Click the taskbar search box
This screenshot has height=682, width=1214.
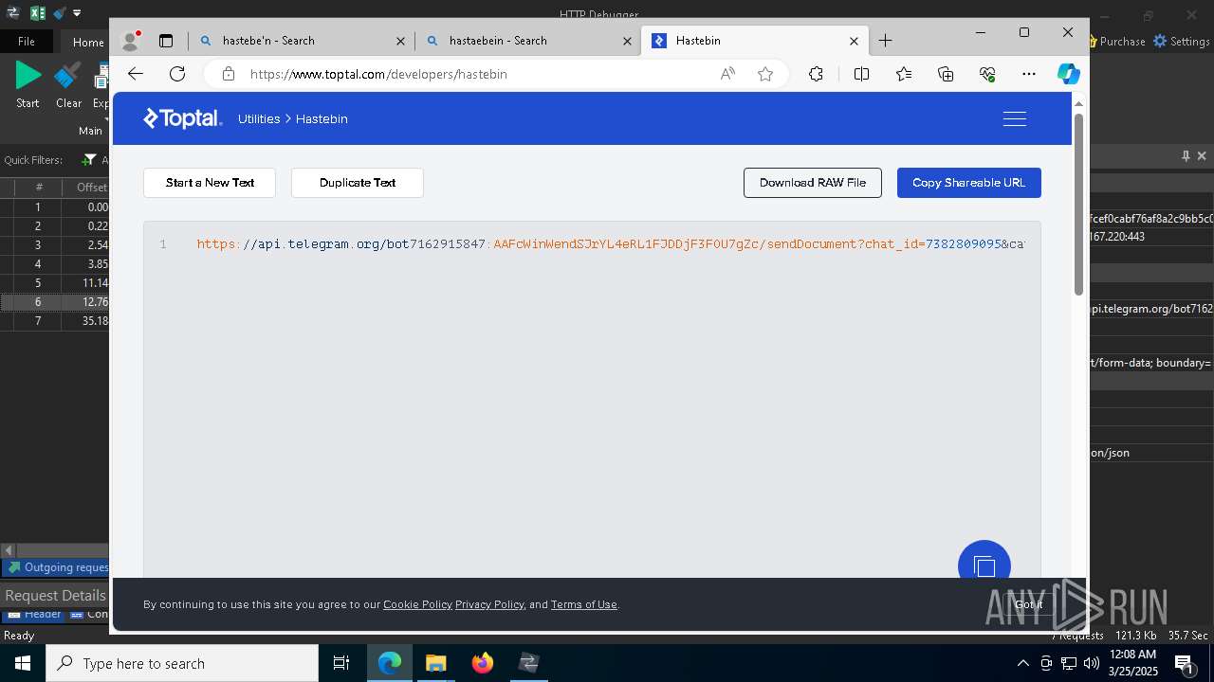[182, 663]
